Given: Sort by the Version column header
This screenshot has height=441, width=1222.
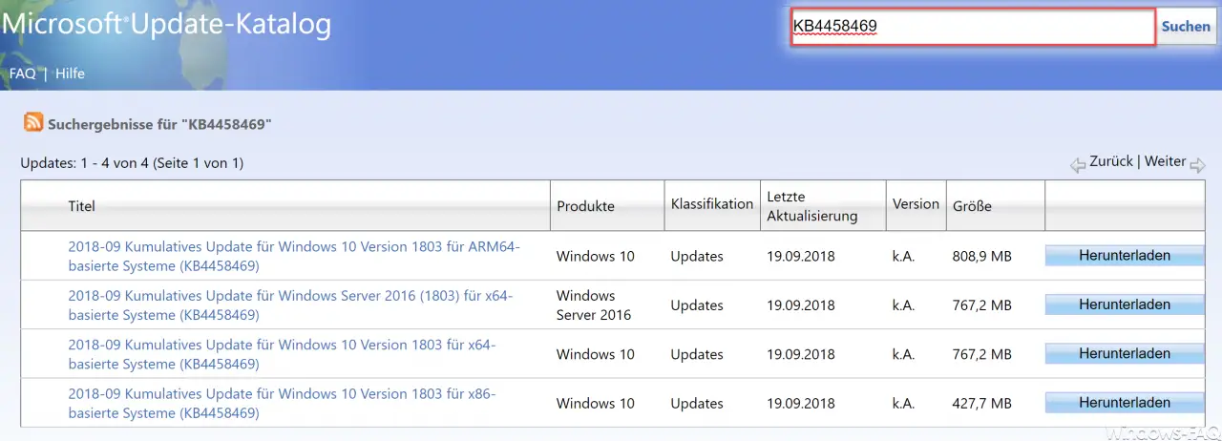Looking at the screenshot, I should (916, 203).
